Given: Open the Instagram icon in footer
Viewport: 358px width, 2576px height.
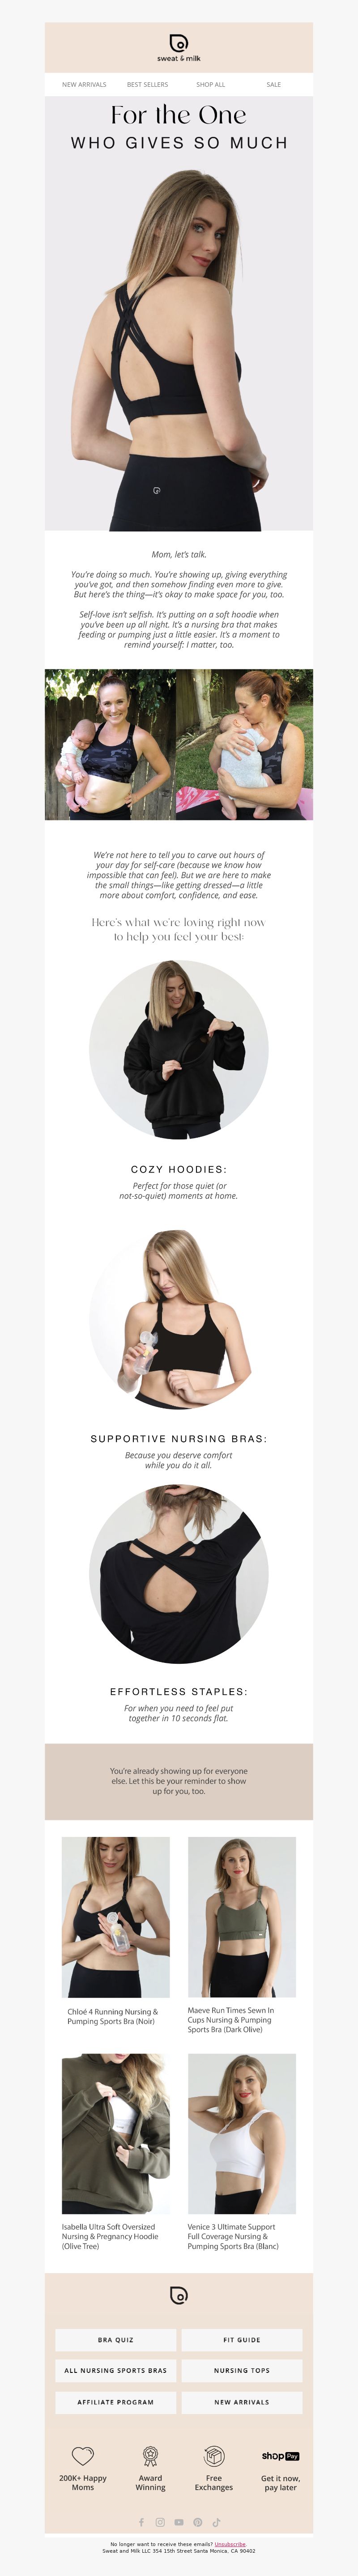Looking at the screenshot, I should pos(160,2522).
